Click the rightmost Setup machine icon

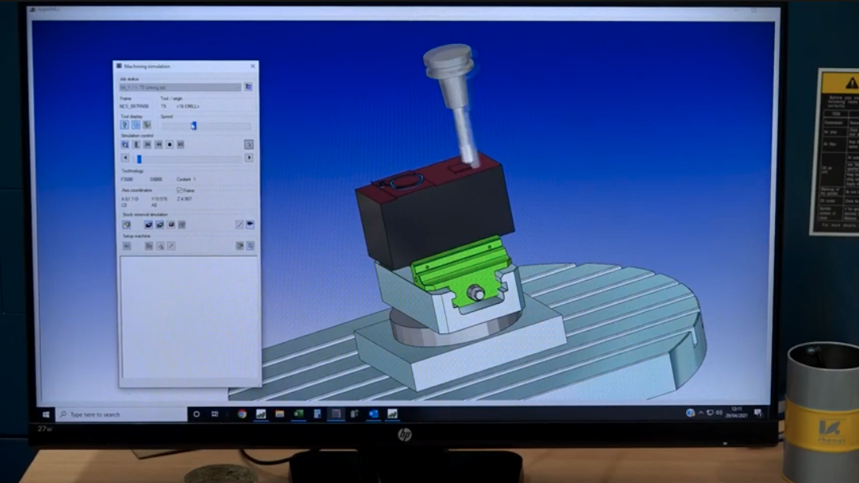(250, 246)
